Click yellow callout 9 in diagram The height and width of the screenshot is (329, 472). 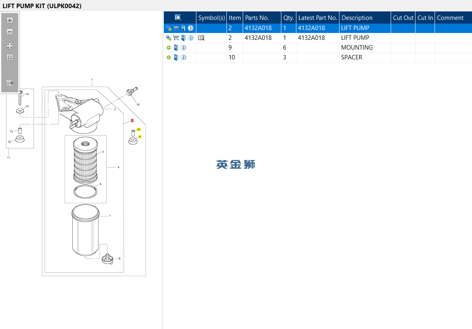tap(140, 137)
